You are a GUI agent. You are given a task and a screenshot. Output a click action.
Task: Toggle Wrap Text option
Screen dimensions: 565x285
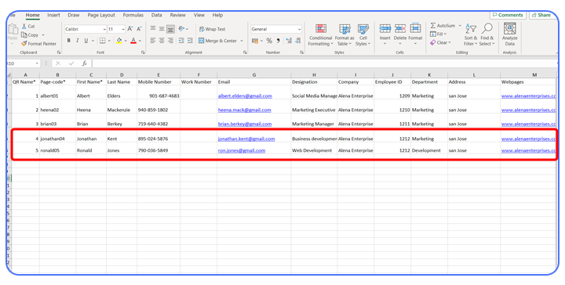tap(212, 29)
